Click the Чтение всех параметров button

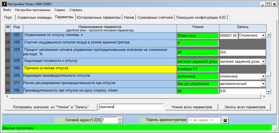192,107
